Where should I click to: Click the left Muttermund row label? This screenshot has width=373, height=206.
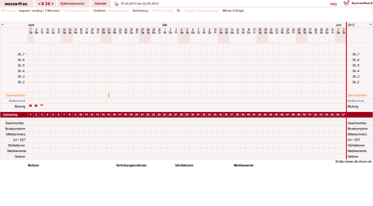[x=17, y=101]
